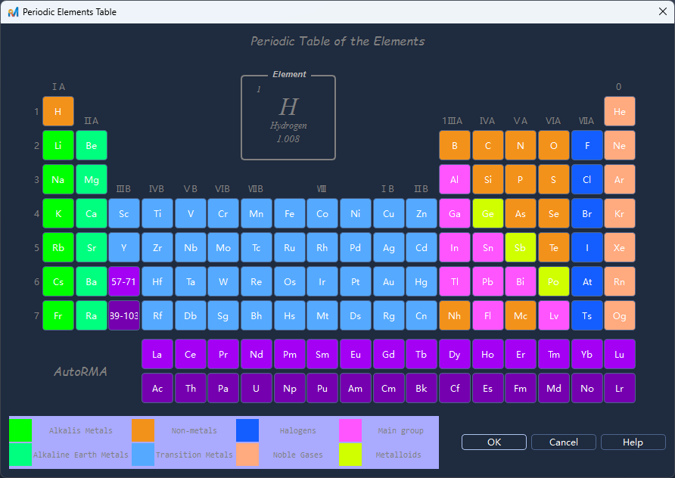Select the Polonium (Po) element tile
Image resolution: width=675 pixels, height=478 pixels.
click(554, 281)
